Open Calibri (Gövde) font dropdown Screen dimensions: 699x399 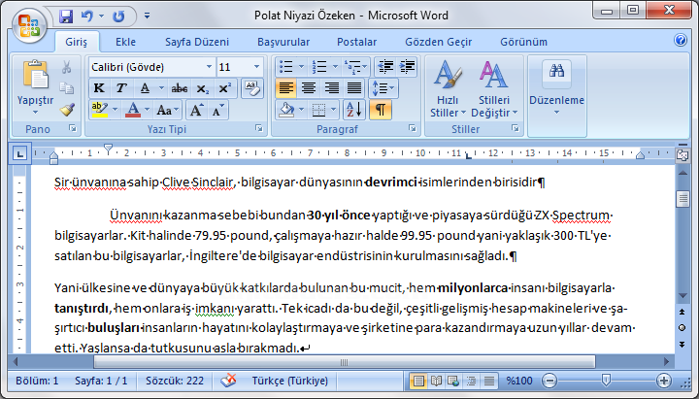(x=209, y=67)
